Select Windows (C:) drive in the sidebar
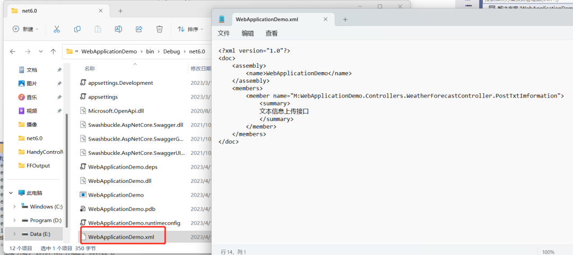Viewport: 573px width, 255px height. click(x=46, y=206)
